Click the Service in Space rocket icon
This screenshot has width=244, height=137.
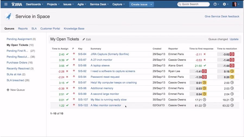(9, 16)
